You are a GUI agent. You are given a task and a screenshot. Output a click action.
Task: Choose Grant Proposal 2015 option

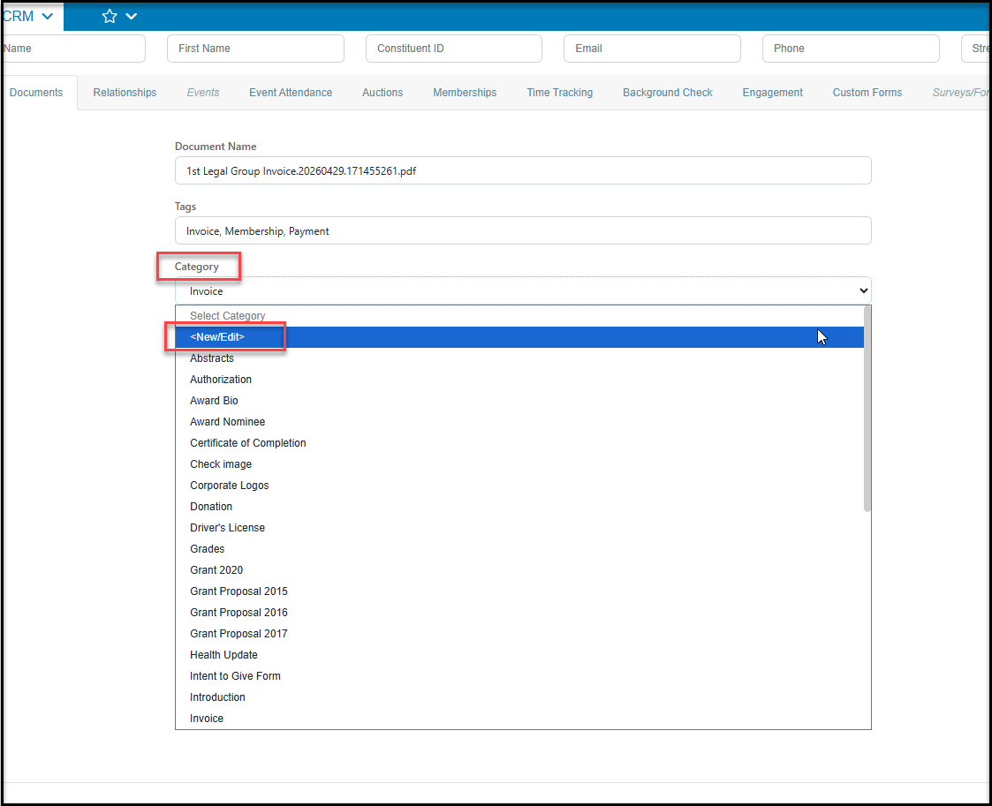click(x=519, y=591)
